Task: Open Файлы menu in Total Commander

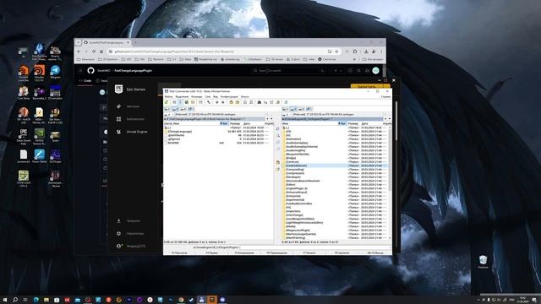Action: [x=168, y=97]
